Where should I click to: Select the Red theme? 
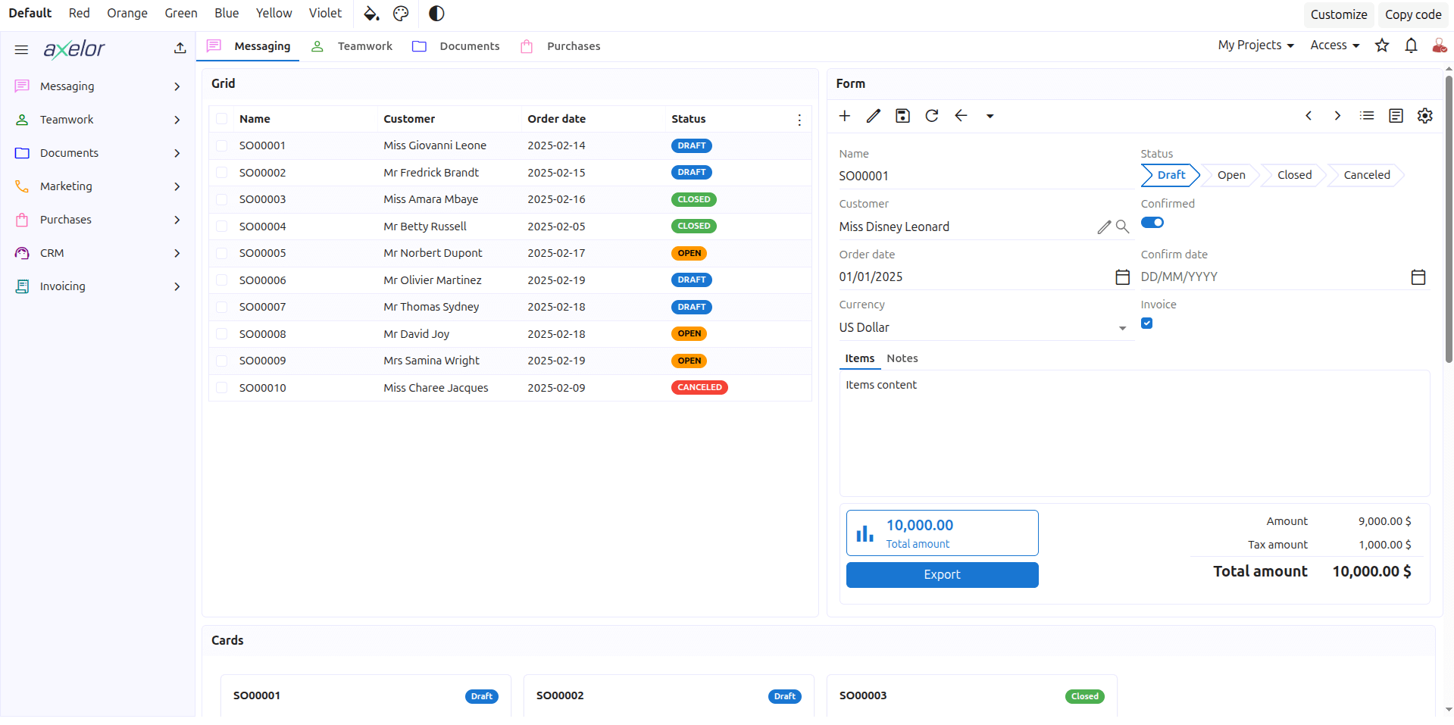point(79,14)
